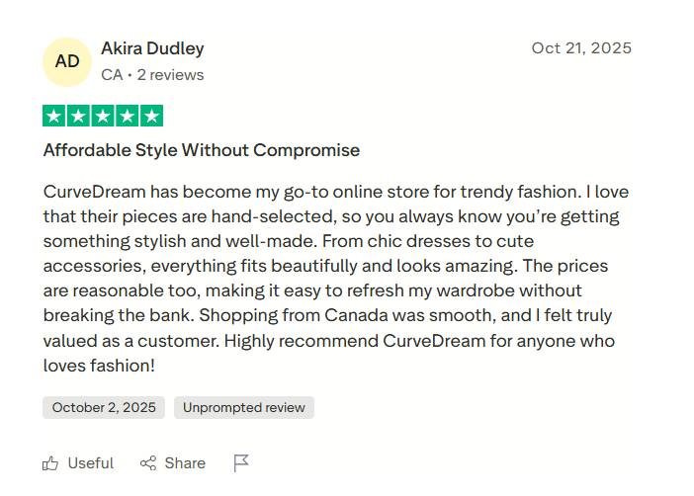This screenshot has width=694, height=496.
Task: Select the fifth green rating star
Action: [151, 117]
